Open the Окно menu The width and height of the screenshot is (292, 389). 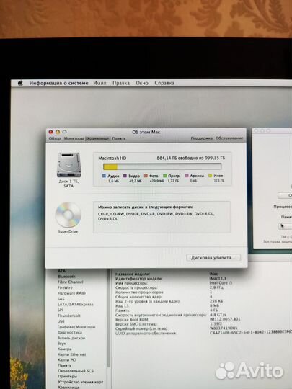(142, 83)
